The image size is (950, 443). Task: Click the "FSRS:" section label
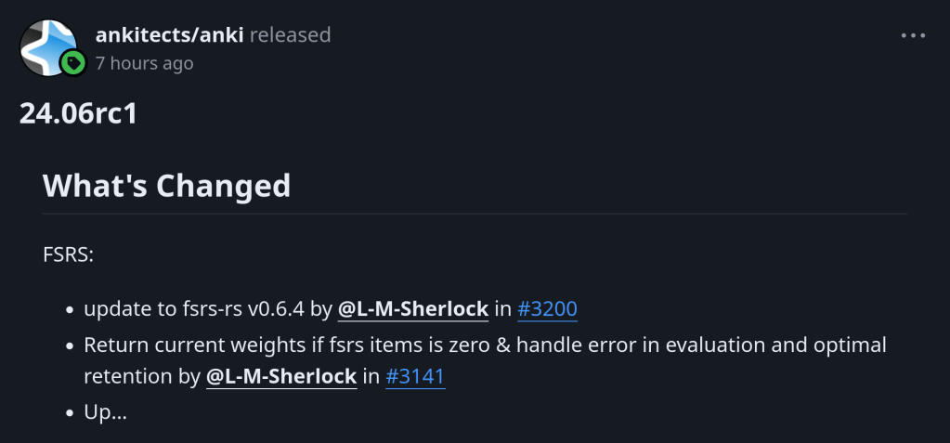click(69, 254)
